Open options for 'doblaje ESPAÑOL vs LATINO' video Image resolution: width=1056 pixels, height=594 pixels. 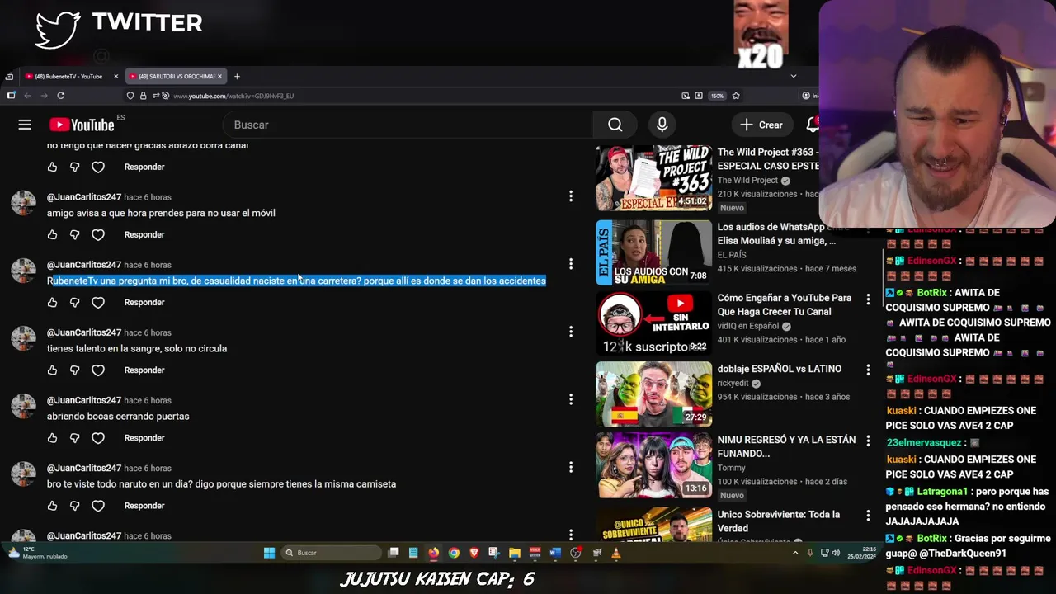pyautogui.click(x=868, y=370)
